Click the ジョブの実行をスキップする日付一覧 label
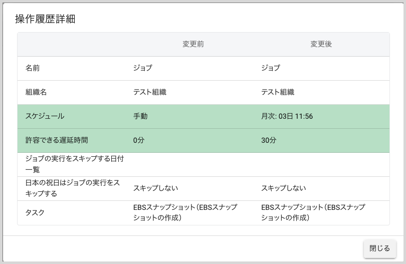This screenshot has width=406, height=264. (x=74, y=164)
